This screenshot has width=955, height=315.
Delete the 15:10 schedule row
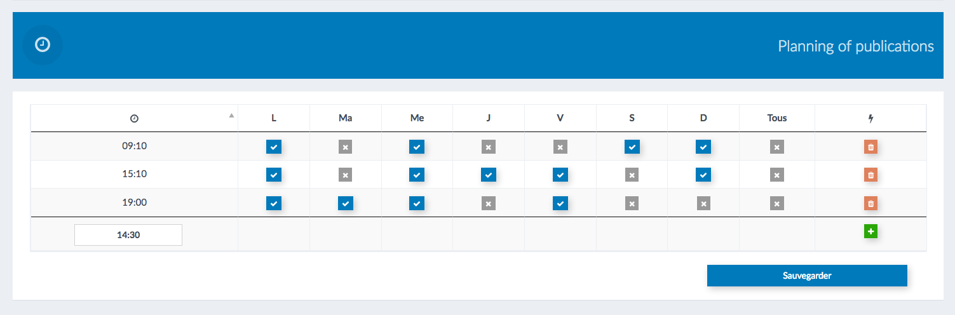pos(870,175)
